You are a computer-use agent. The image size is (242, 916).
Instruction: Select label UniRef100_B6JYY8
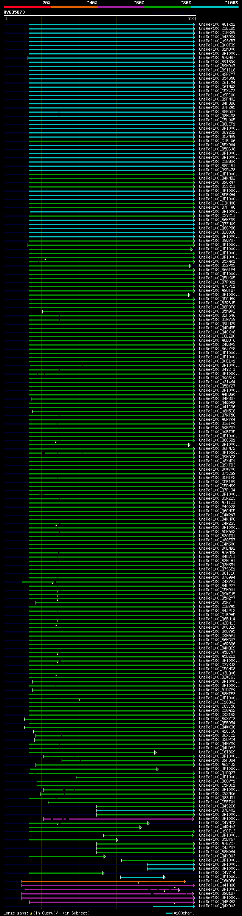pyautogui.click(x=217, y=349)
